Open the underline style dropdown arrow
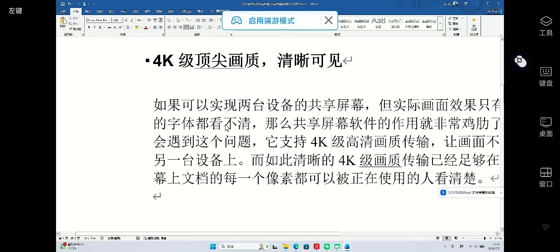 (x=104, y=27)
